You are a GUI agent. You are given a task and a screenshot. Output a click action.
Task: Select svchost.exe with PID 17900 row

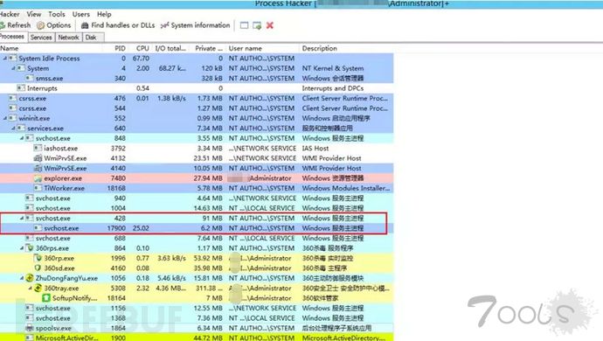coord(197,228)
